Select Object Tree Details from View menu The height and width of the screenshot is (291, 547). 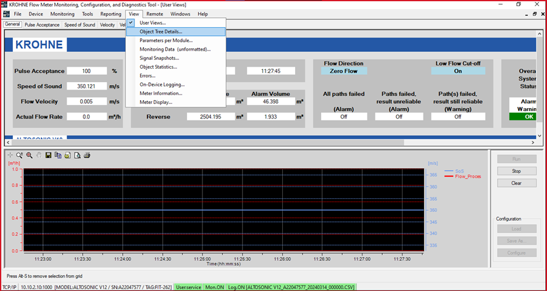point(176,32)
